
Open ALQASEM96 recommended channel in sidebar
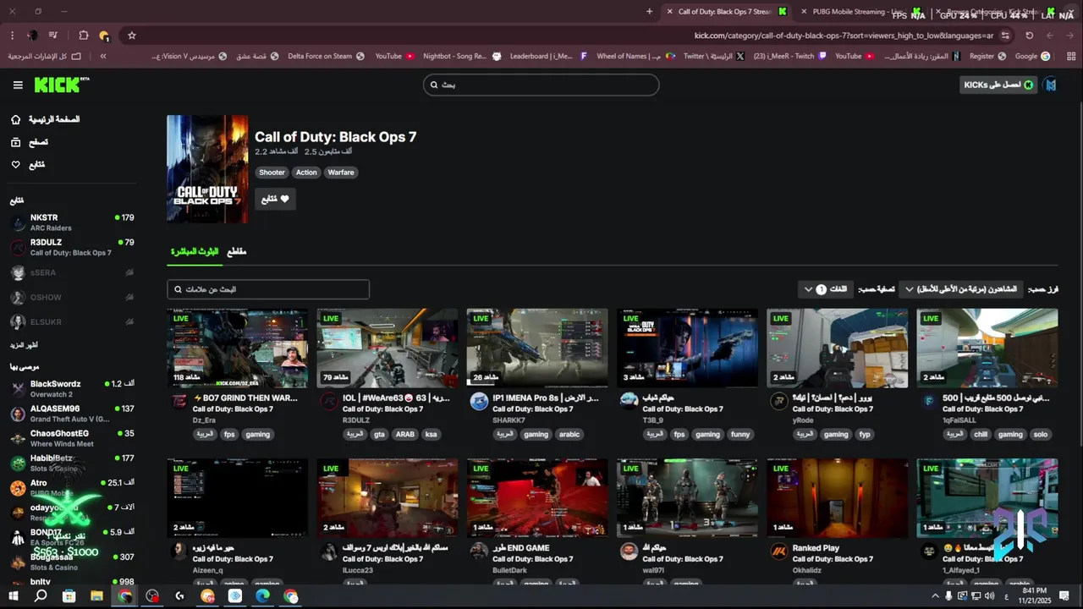(72, 414)
